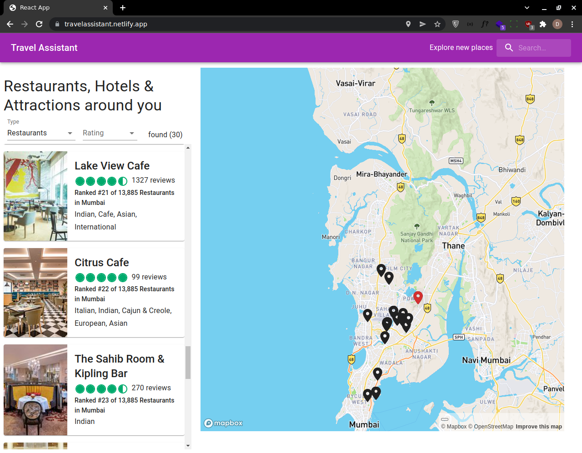Open The Sahib Room photo
Screen dimensions: 582x453
[35, 390]
